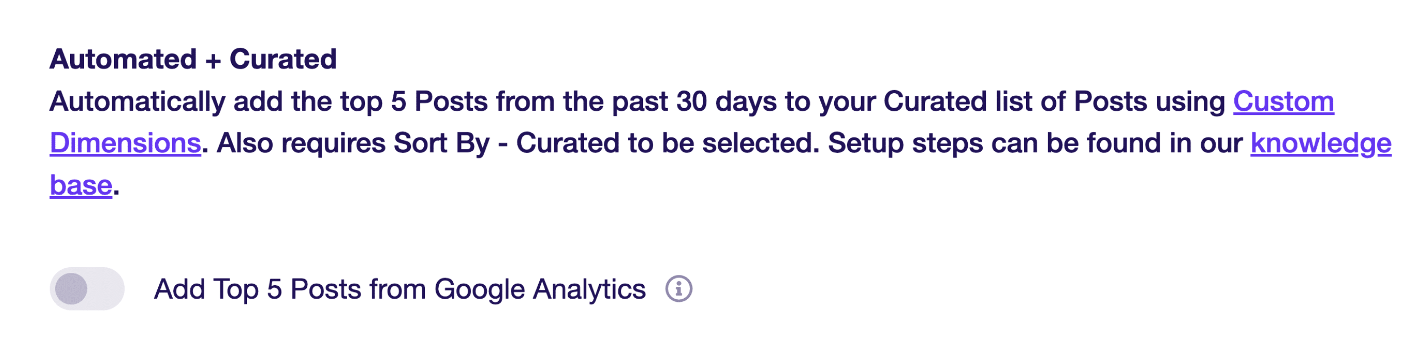
Task: Click the words "Google Analytics" in toggle label
Action: [x=539, y=289]
